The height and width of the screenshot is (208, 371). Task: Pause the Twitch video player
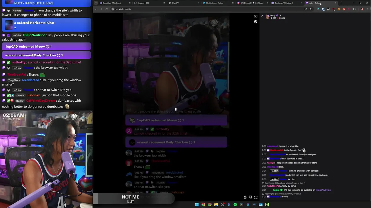click(x=176, y=109)
